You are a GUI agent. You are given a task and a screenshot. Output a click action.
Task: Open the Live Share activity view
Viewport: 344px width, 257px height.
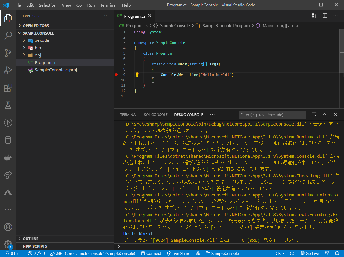point(8,175)
